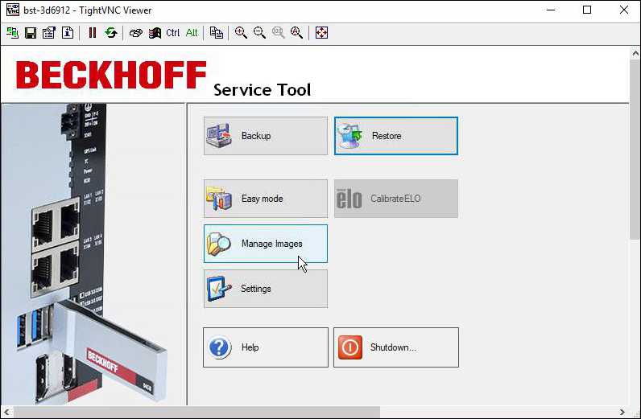Refresh the screen with the green arrows icon
Screen dimensions: 641x419
111,33
